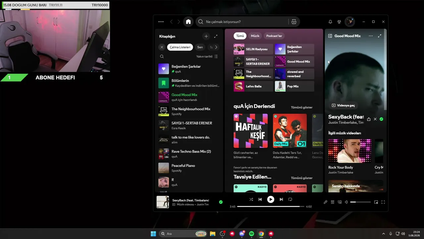424x239 pixels.
Task: Open the Lafını Balla shortcut tile
Action: (253, 86)
